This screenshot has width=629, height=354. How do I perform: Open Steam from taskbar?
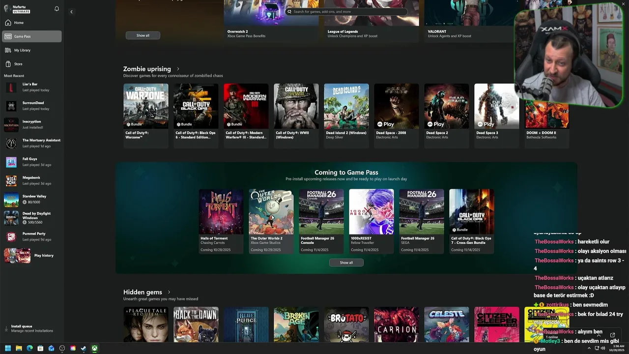pos(84,349)
